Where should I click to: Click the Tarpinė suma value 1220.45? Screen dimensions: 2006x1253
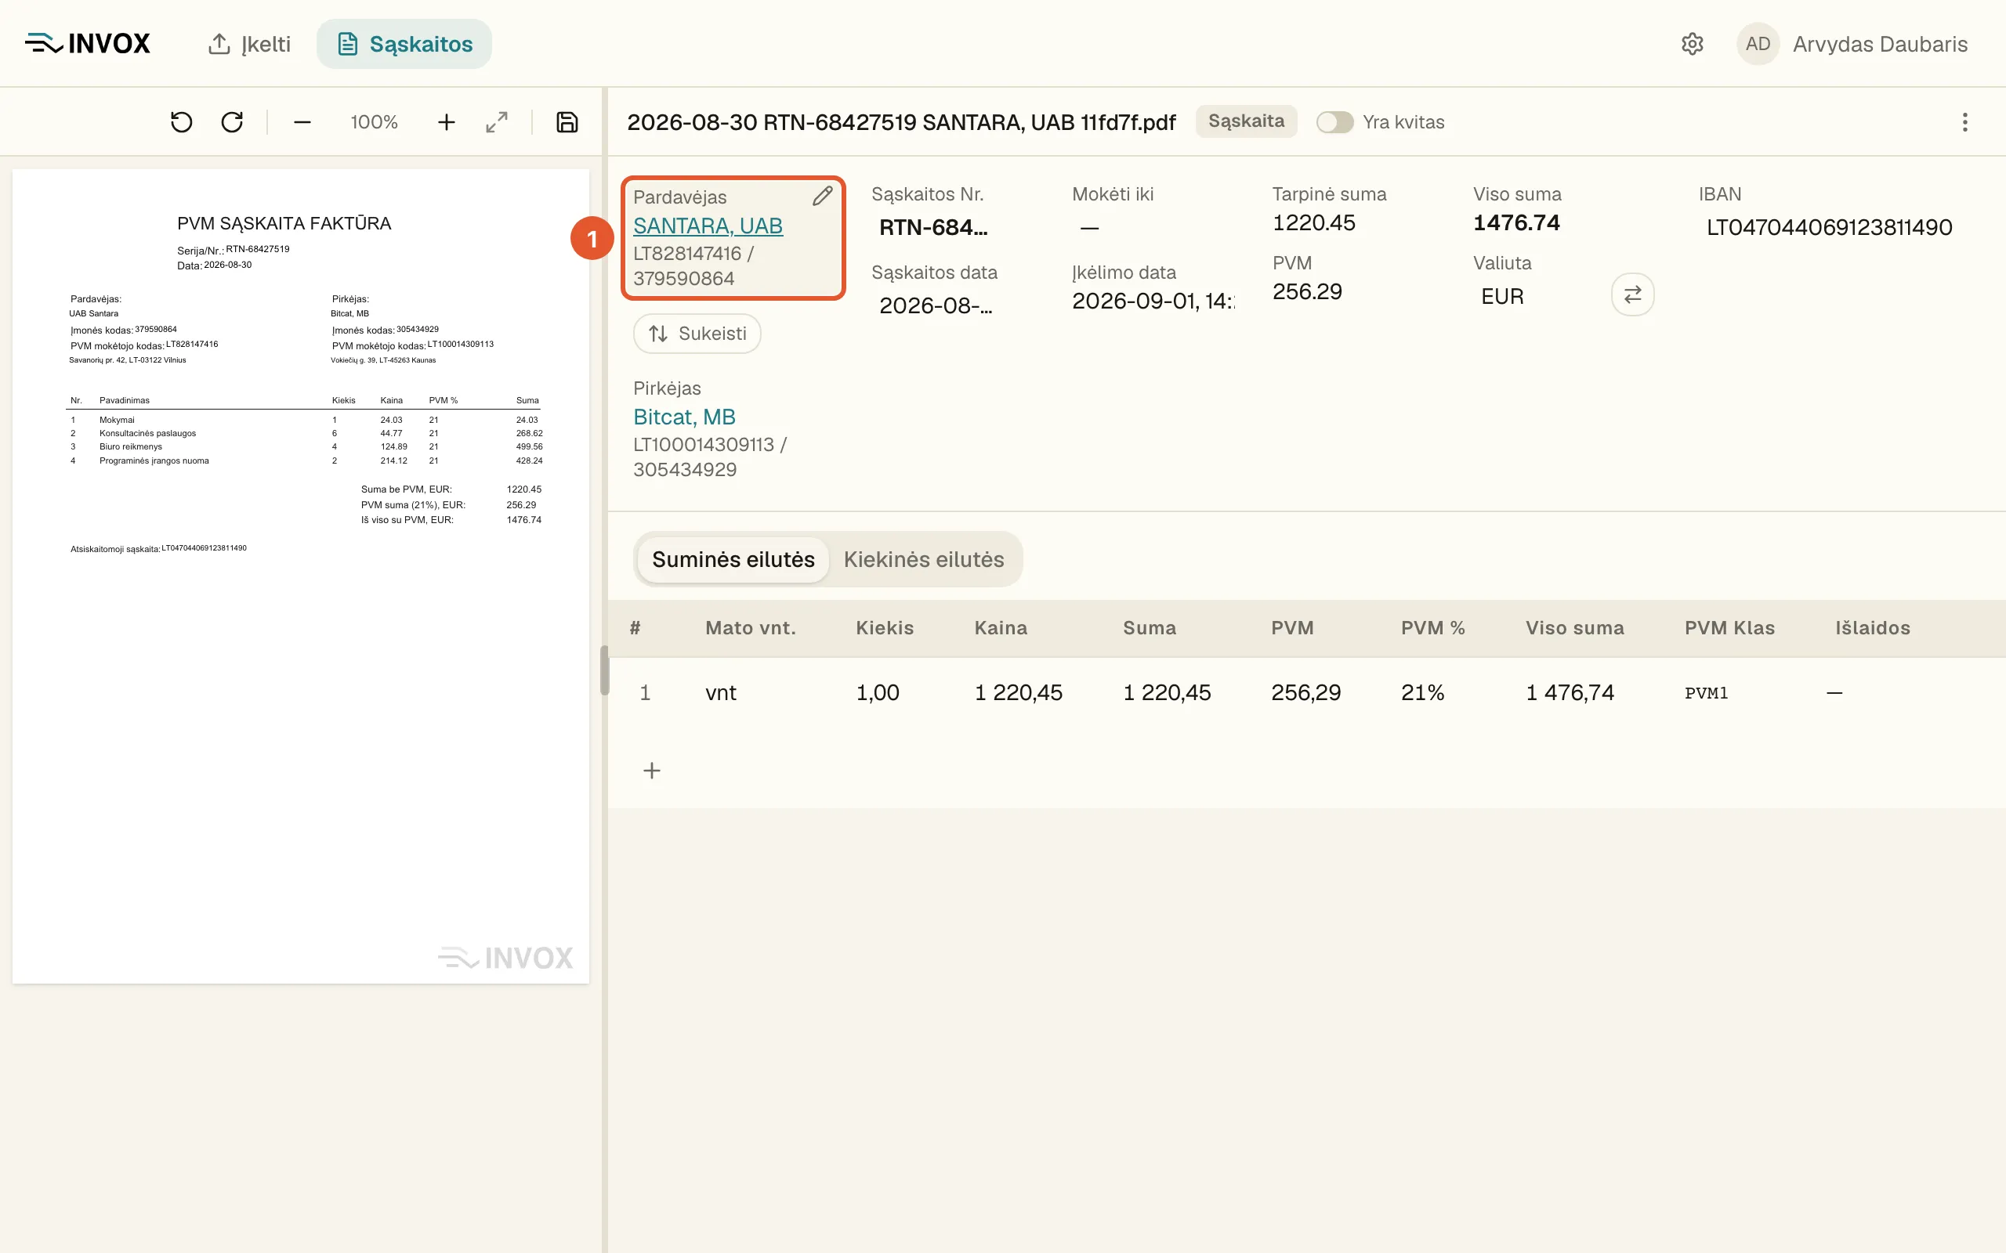pyautogui.click(x=1314, y=223)
